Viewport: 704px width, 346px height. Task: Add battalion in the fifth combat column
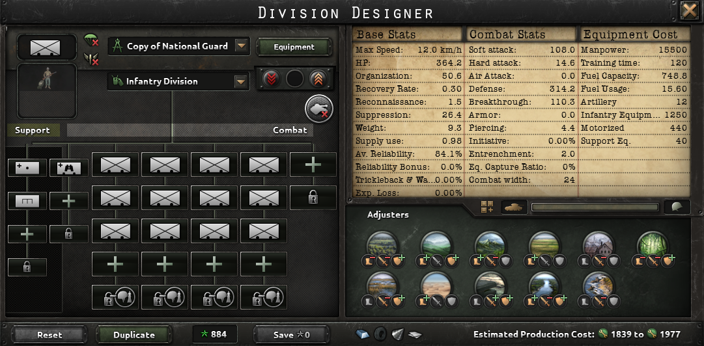coord(313,165)
